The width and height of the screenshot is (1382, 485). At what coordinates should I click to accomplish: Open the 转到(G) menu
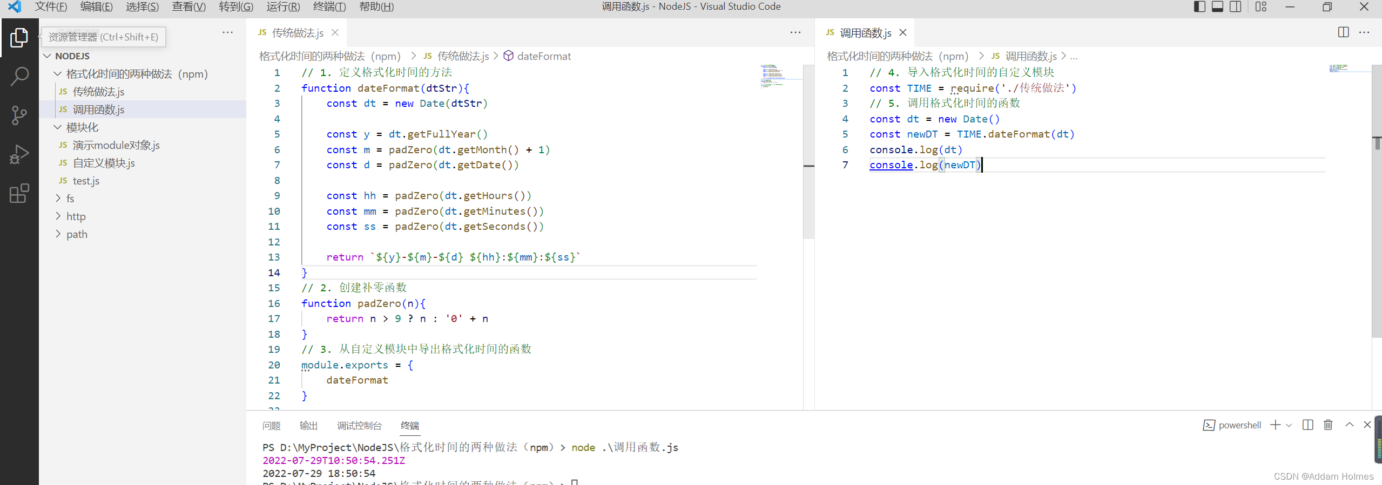click(x=236, y=6)
